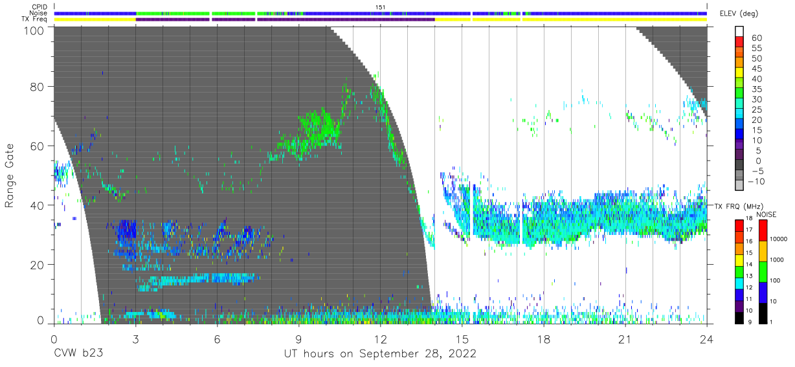Click the 60 value on ELEV scale
The width and height of the screenshot is (795, 367).
pyautogui.click(x=756, y=38)
